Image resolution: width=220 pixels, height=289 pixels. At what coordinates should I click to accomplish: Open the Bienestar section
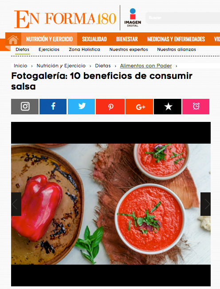[x=127, y=39]
